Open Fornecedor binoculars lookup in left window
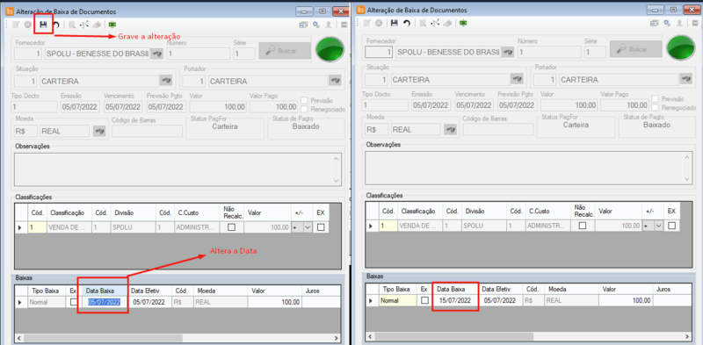The width and height of the screenshot is (703, 345). point(156,54)
